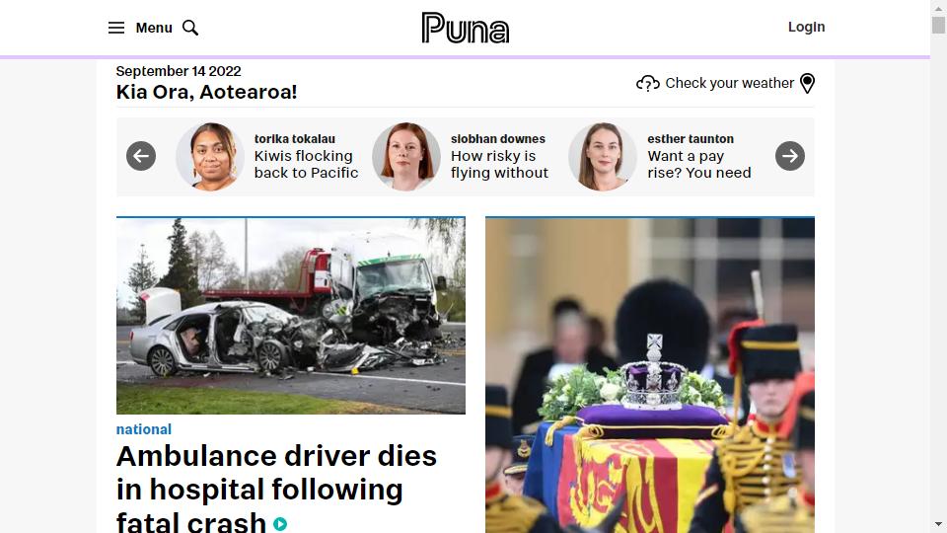
Task: Click the video play icon beside crash headline
Action: [279, 524]
